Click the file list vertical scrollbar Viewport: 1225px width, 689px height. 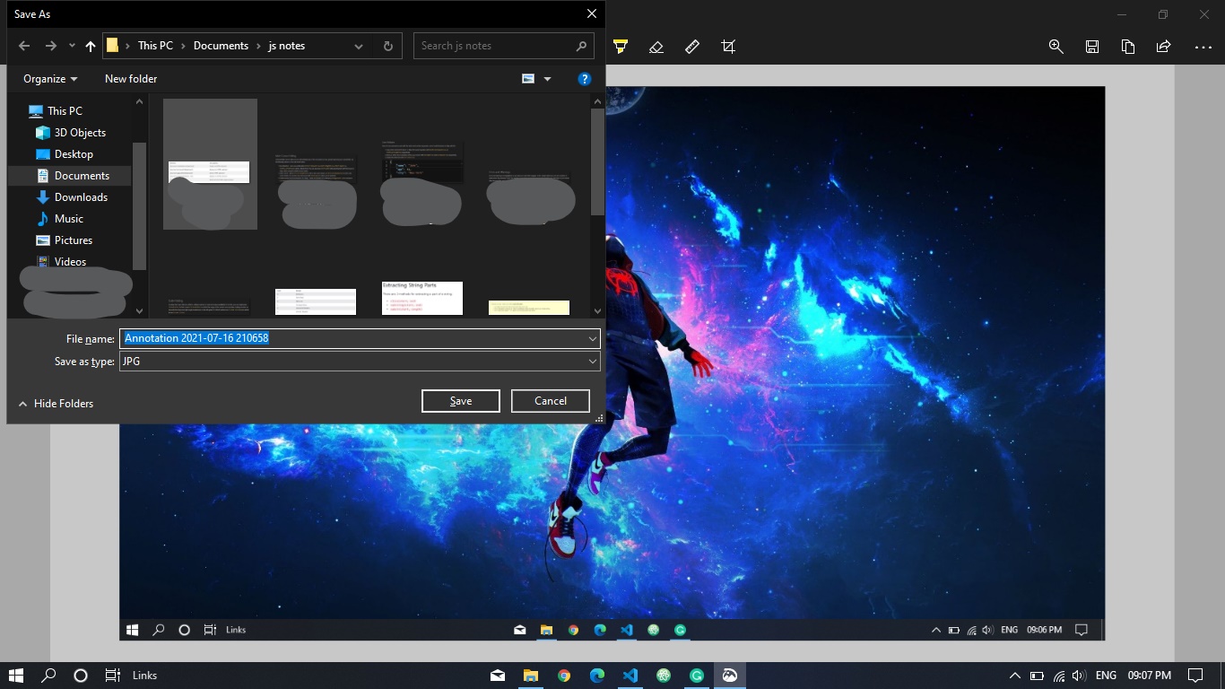click(597, 161)
